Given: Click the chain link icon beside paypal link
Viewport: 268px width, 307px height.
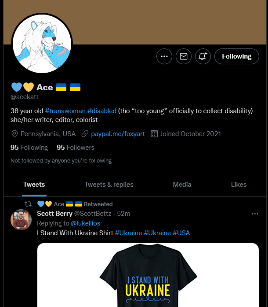Looking at the screenshot, I should coord(85,134).
